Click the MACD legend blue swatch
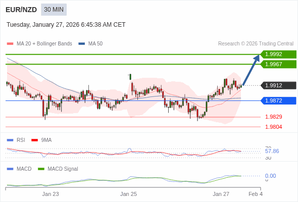Screen dimensions: 298x202 [10, 169]
